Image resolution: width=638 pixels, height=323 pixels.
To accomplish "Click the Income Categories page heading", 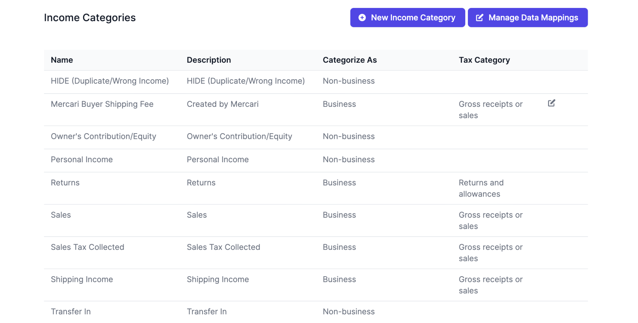I will coord(90,18).
